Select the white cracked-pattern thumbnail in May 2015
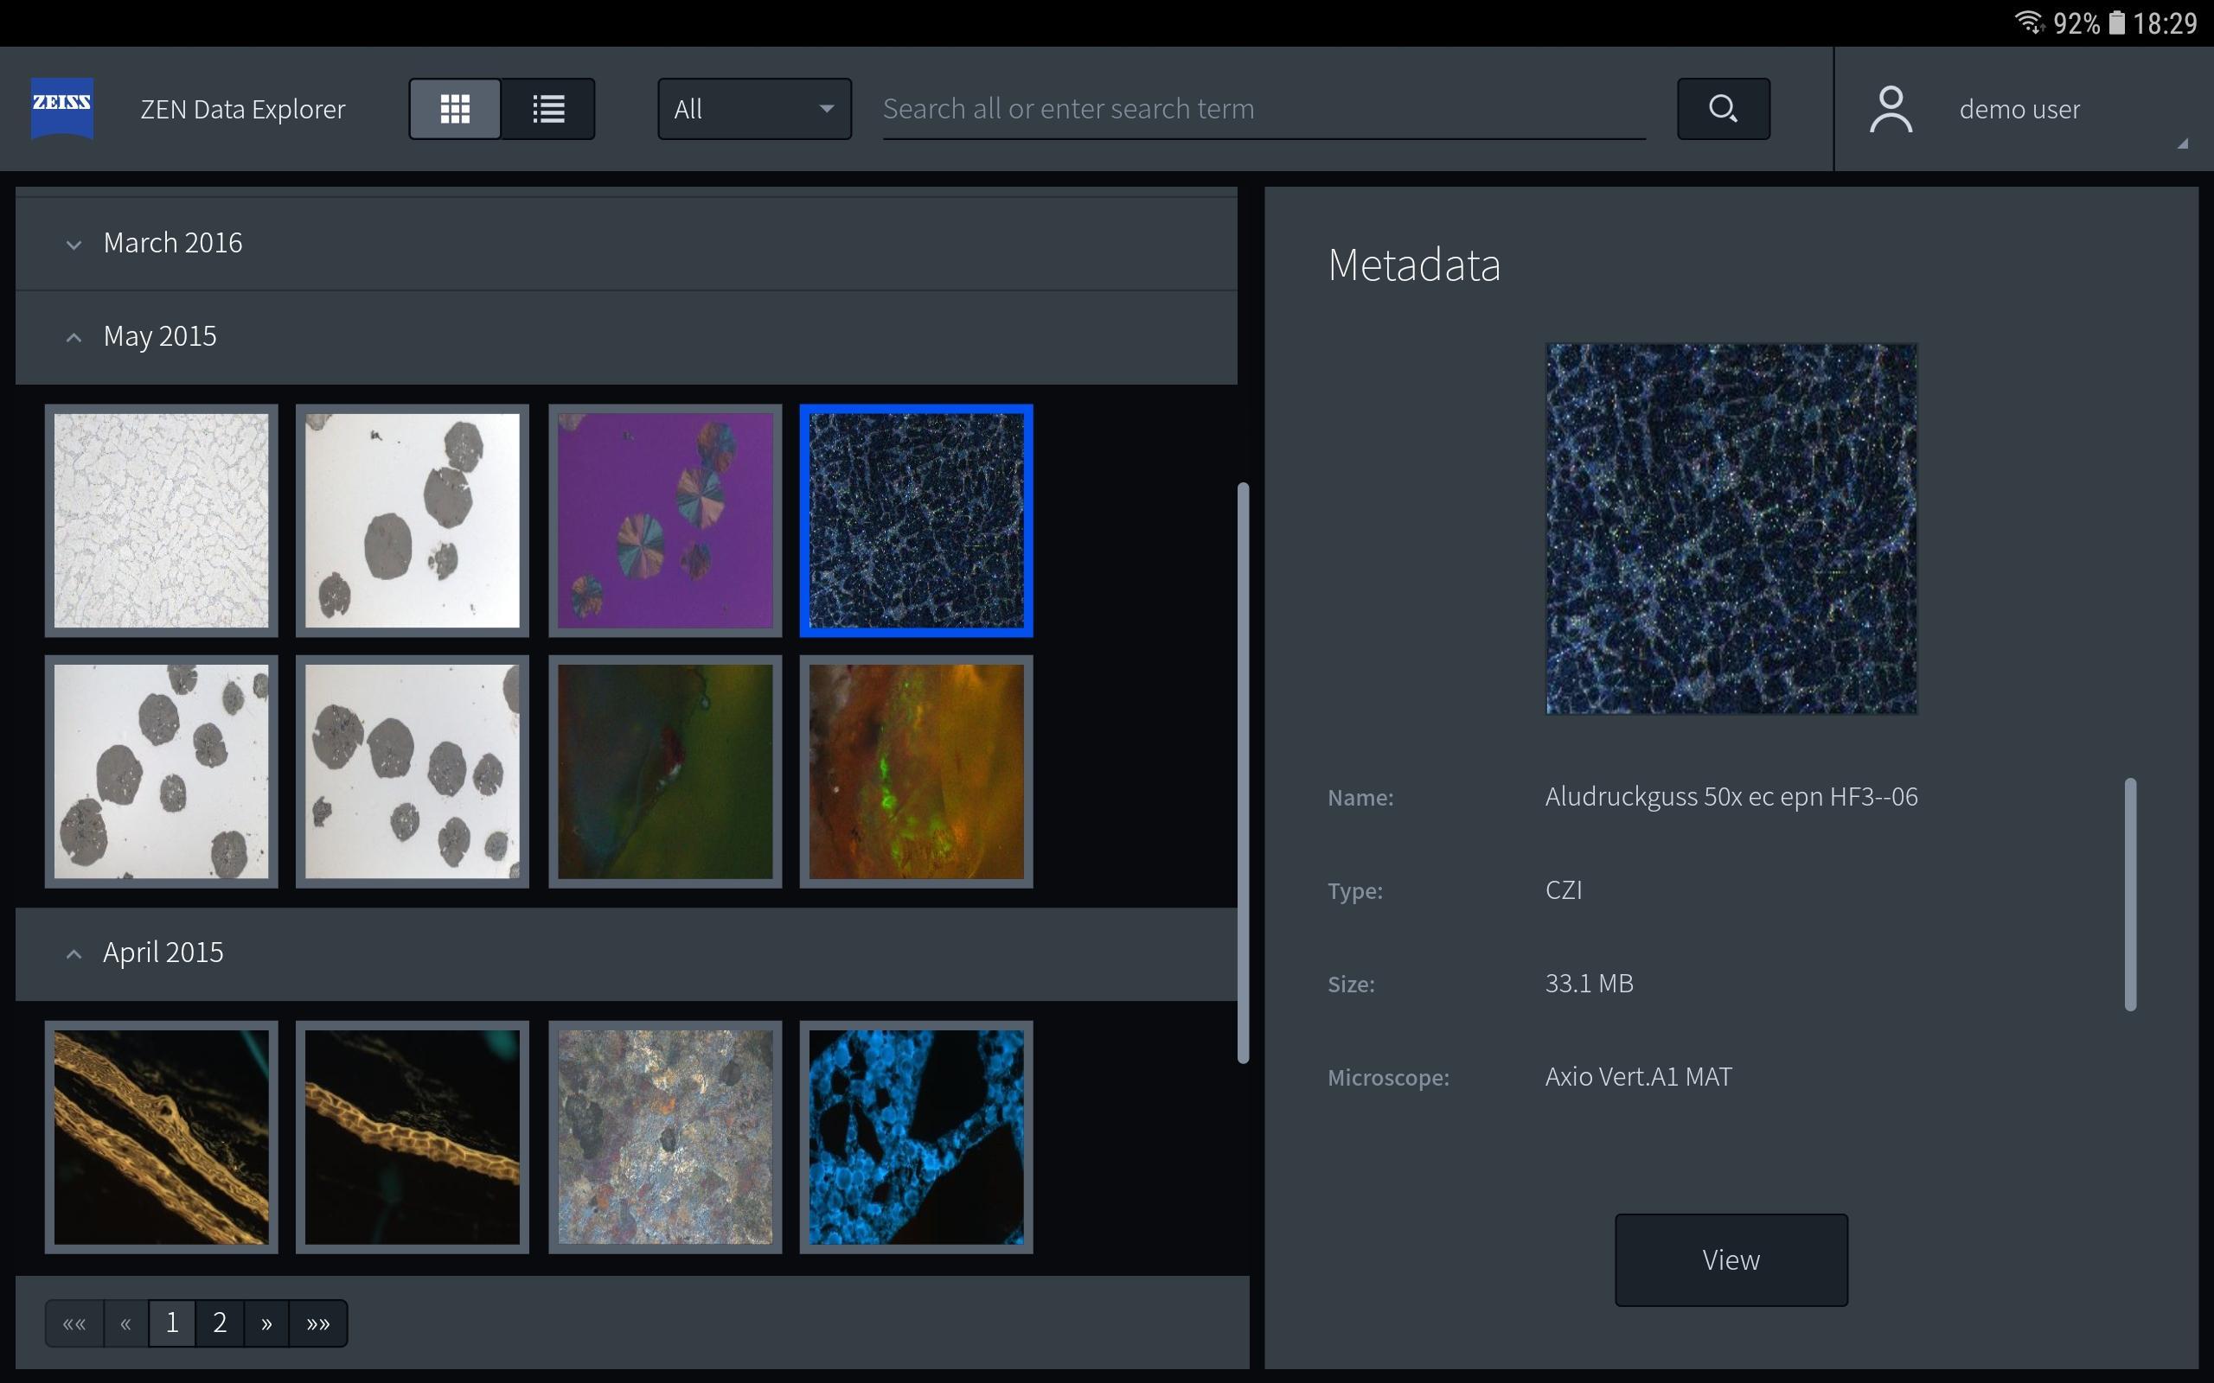 (161, 520)
